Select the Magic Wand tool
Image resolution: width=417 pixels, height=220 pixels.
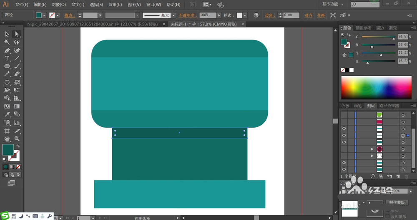(x=7, y=42)
